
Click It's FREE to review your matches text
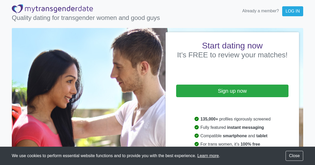232,55
